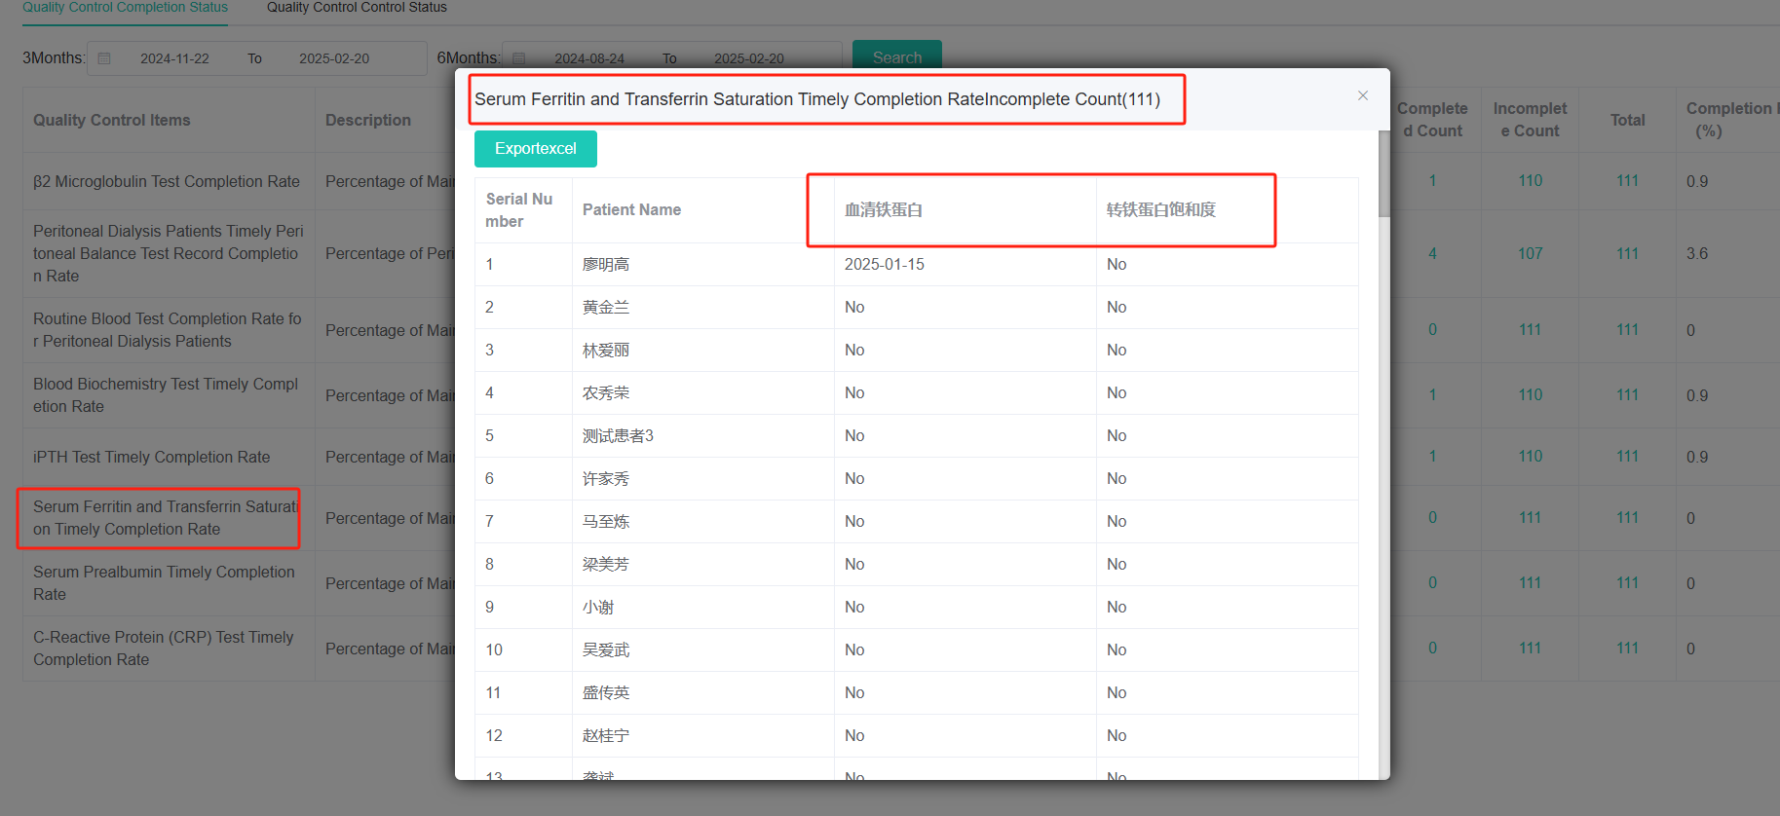This screenshot has width=1780, height=816.
Task: Select patient 盛传英
Action: point(606,693)
